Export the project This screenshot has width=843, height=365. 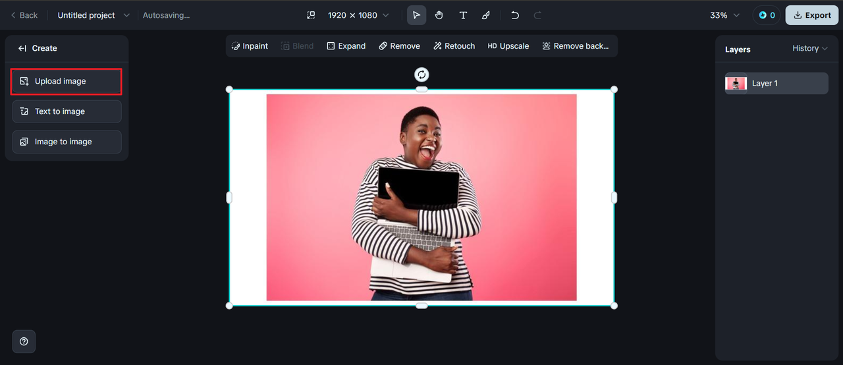[x=811, y=15]
